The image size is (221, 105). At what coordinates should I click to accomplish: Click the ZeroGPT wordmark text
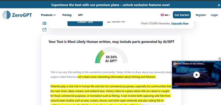[22, 15]
